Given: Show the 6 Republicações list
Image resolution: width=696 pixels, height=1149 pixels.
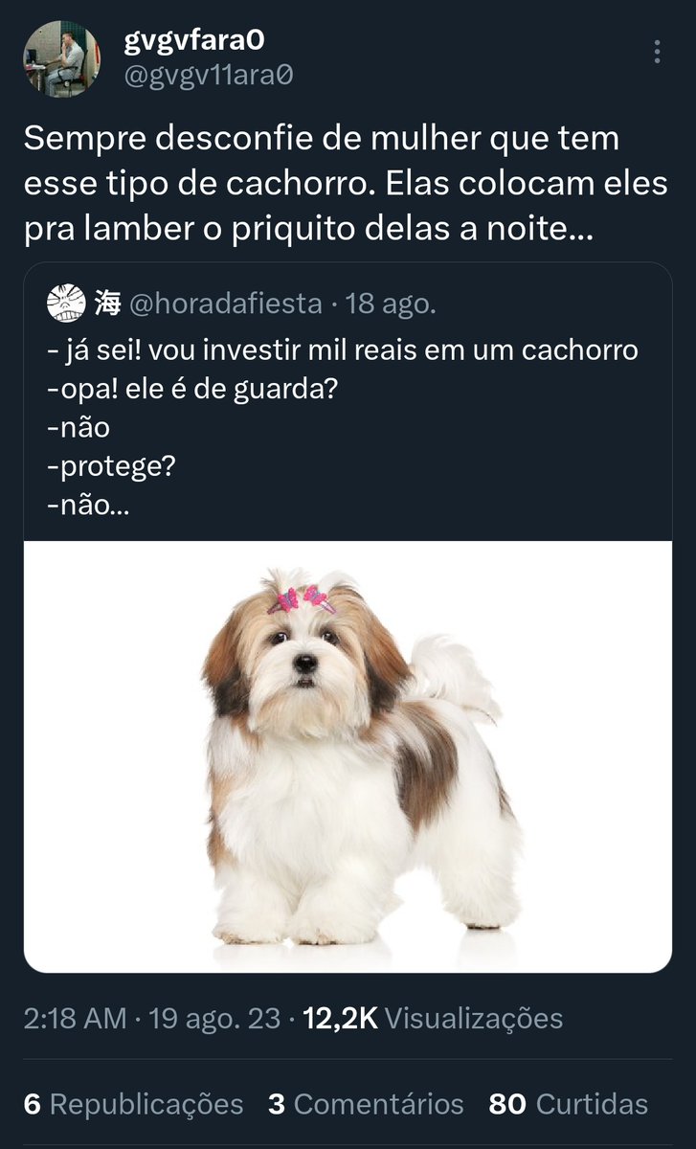Looking at the screenshot, I should tap(133, 1104).
